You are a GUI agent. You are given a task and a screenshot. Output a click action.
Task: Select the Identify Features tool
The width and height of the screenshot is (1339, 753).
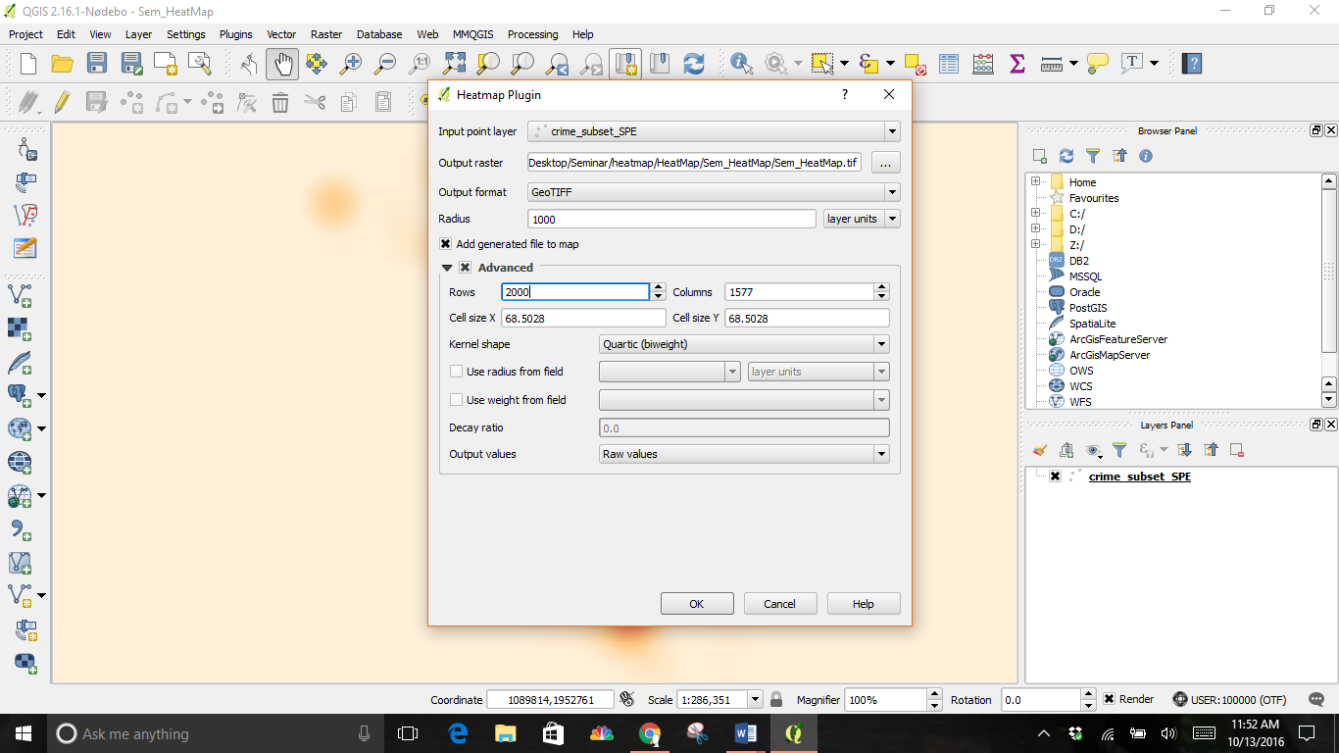click(x=742, y=64)
